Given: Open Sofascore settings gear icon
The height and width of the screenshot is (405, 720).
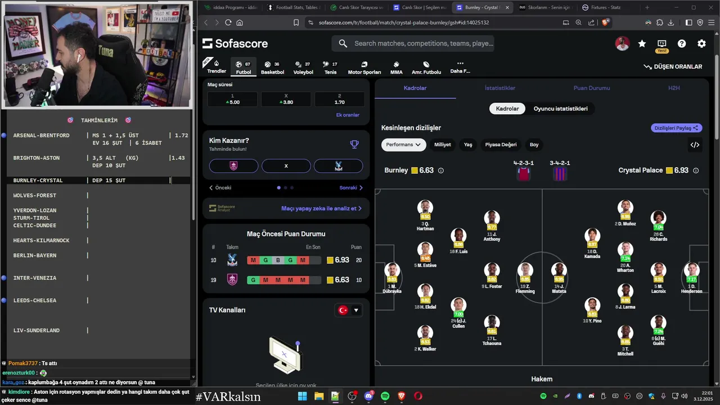Looking at the screenshot, I should click(x=701, y=44).
